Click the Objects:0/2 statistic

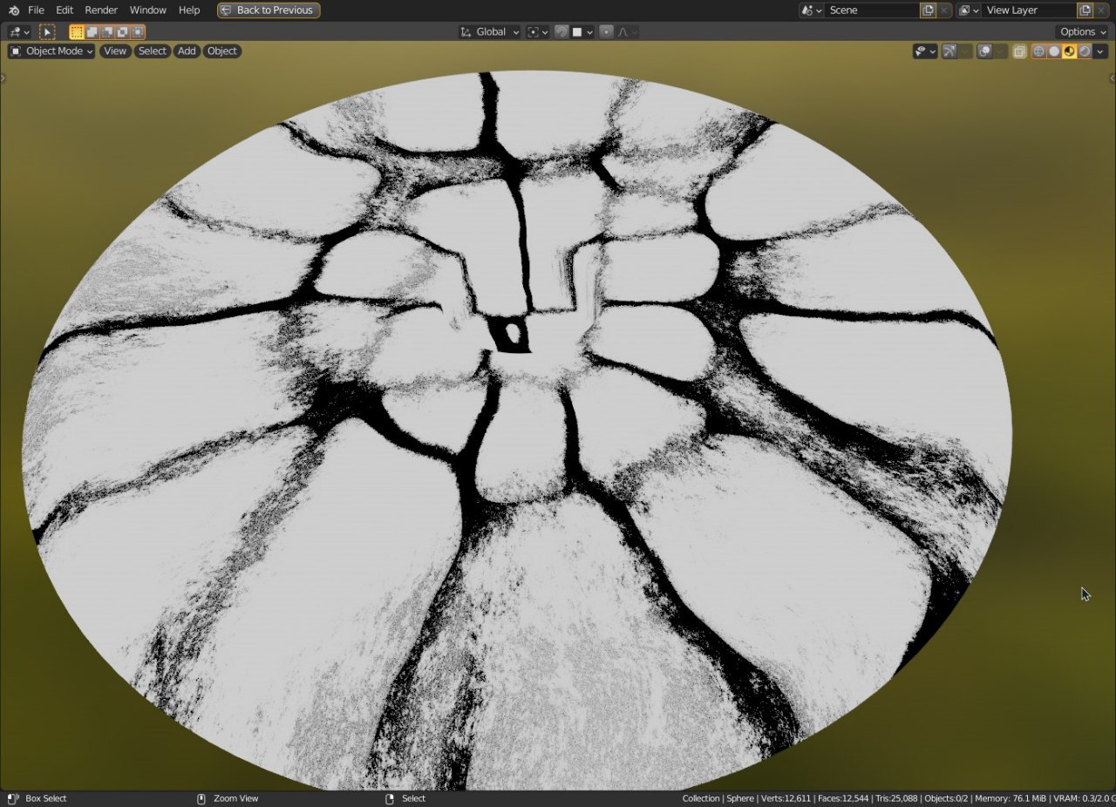tap(947, 798)
